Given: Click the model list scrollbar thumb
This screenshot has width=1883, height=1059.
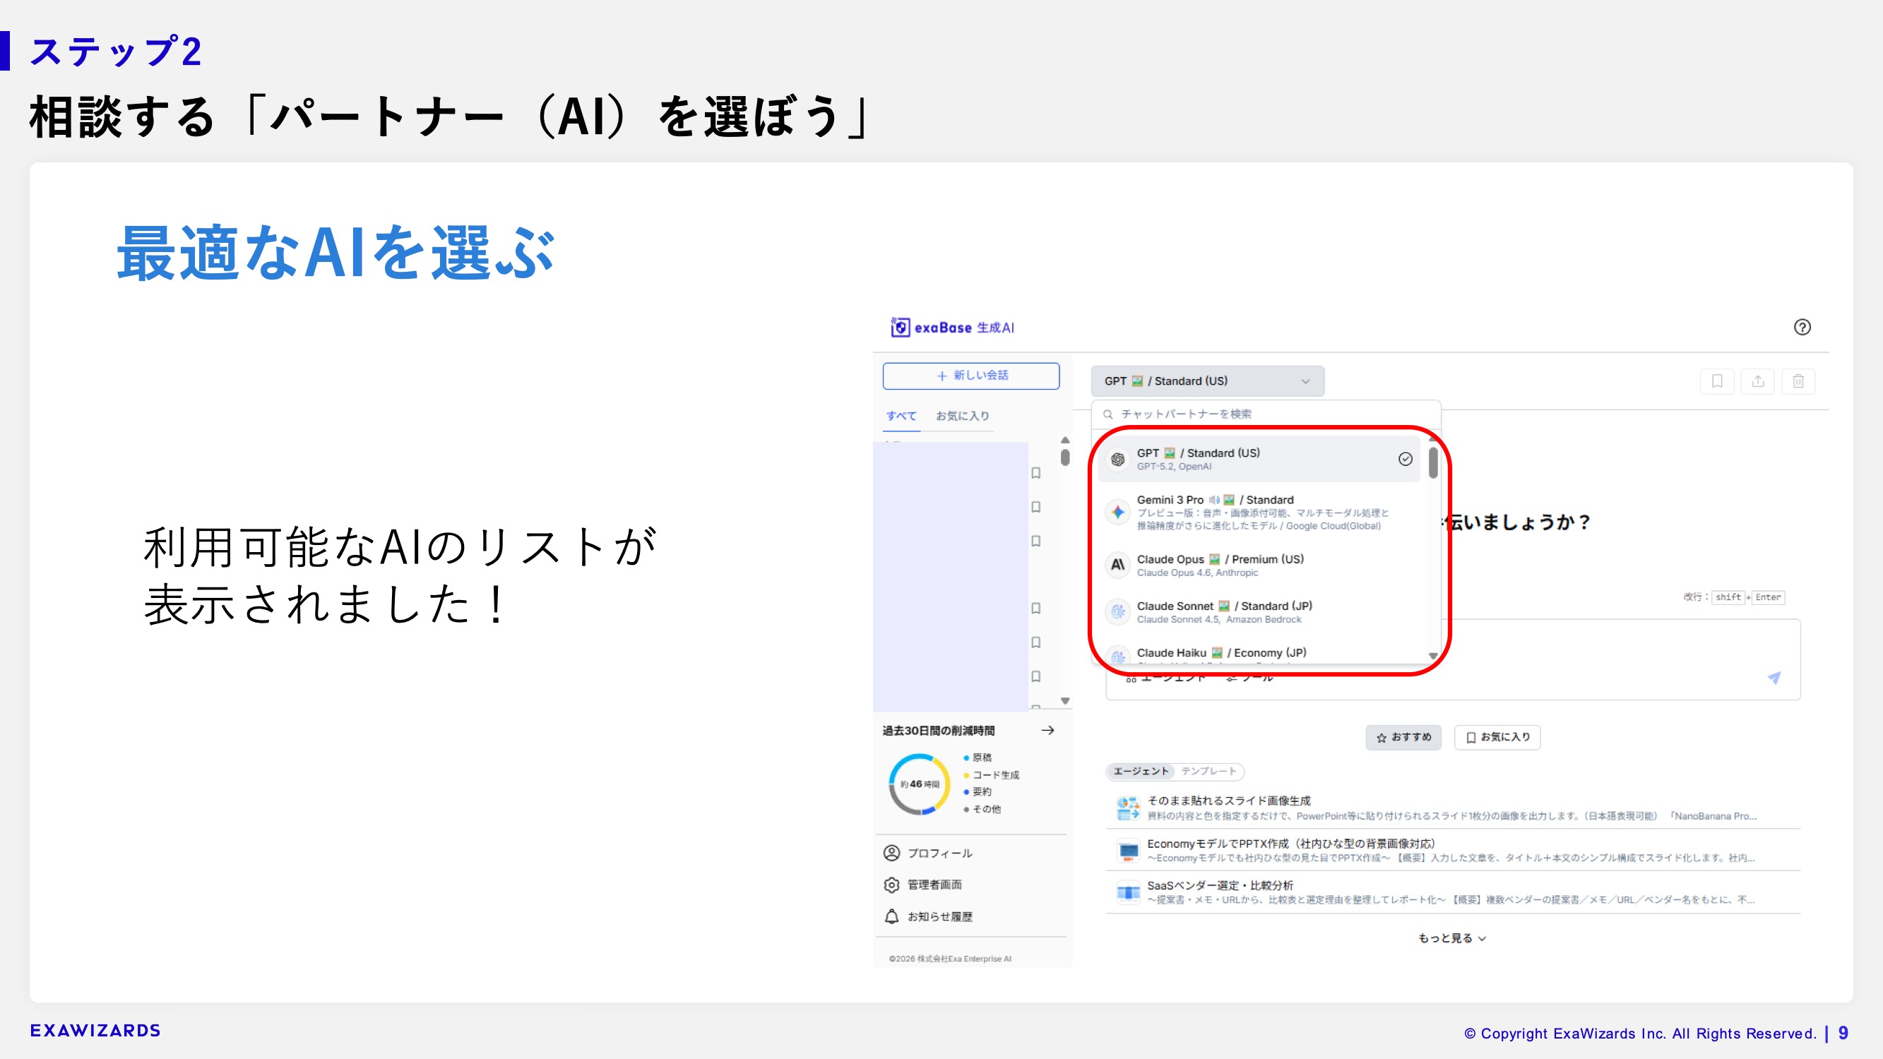Looking at the screenshot, I should [1432, 462].
